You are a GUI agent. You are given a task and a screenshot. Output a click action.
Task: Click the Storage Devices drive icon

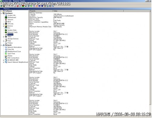click(6, 39)
